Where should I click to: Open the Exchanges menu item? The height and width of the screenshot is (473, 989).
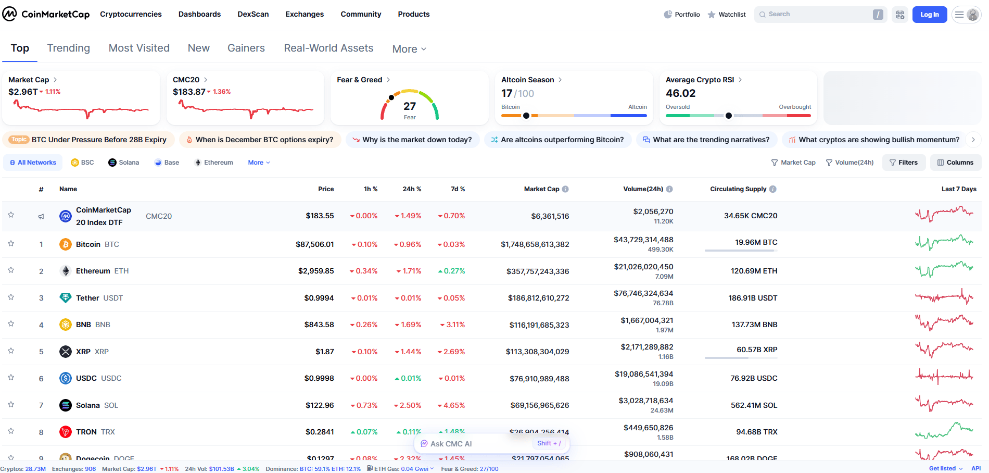305,14
